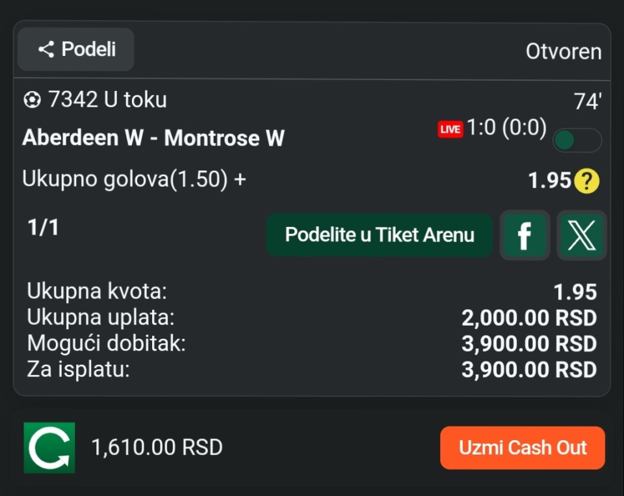The height and width of the screenshot is (496, 624).
Task: Open the yellow question mark help icon
Action: pos(587,181)
